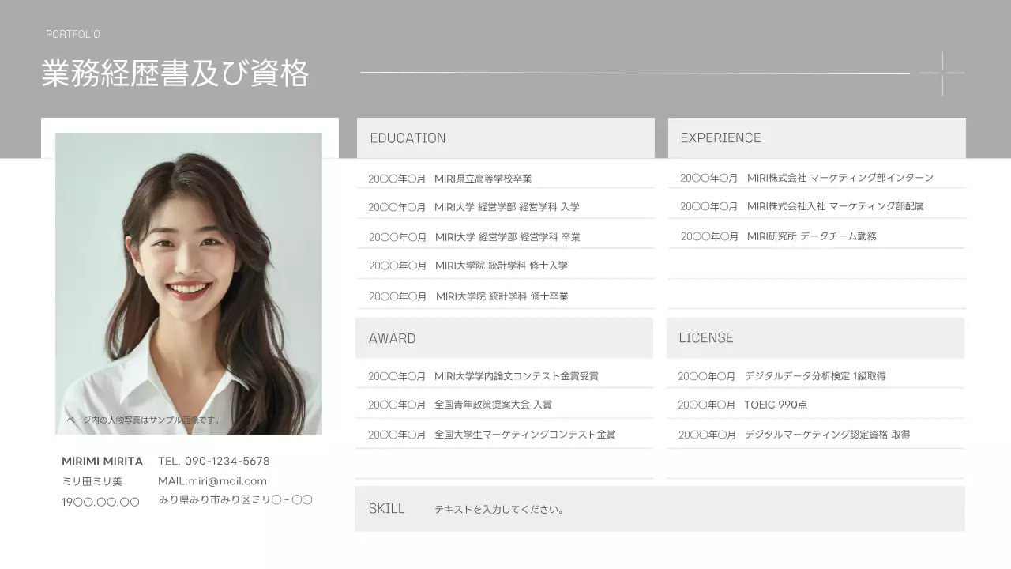Click the email MAIL:miri@mail.com
Viewport: 1011px width, 569px height.
coord(213,480)
